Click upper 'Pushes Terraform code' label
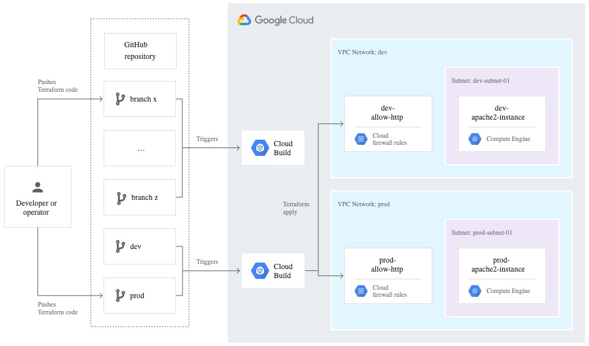This screenshot has height=346, width=589. click(x=58, y=86)
